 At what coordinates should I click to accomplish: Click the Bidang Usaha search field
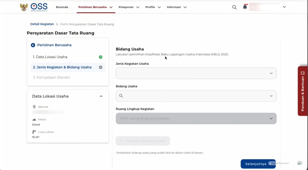[196, 96]
